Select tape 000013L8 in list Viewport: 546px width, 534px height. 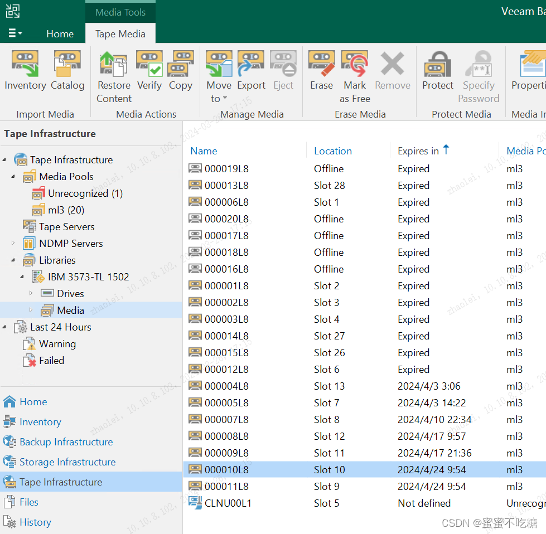point(226,186)
